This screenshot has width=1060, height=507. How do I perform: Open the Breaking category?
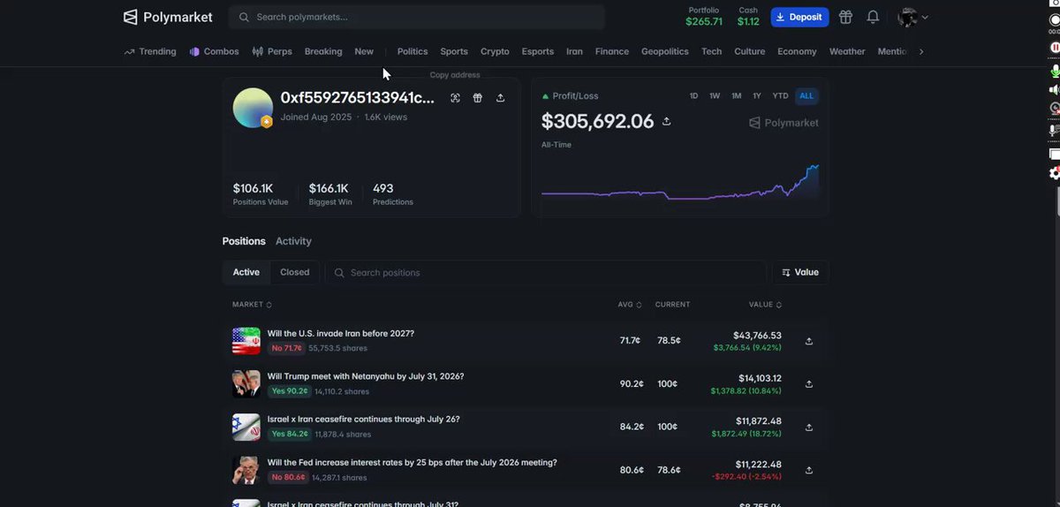point(323,51)
